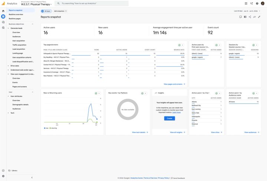Viewport: 267px width, 181px height.
Task: Collapse the User section in sidebar
Action: coord(32,92)
